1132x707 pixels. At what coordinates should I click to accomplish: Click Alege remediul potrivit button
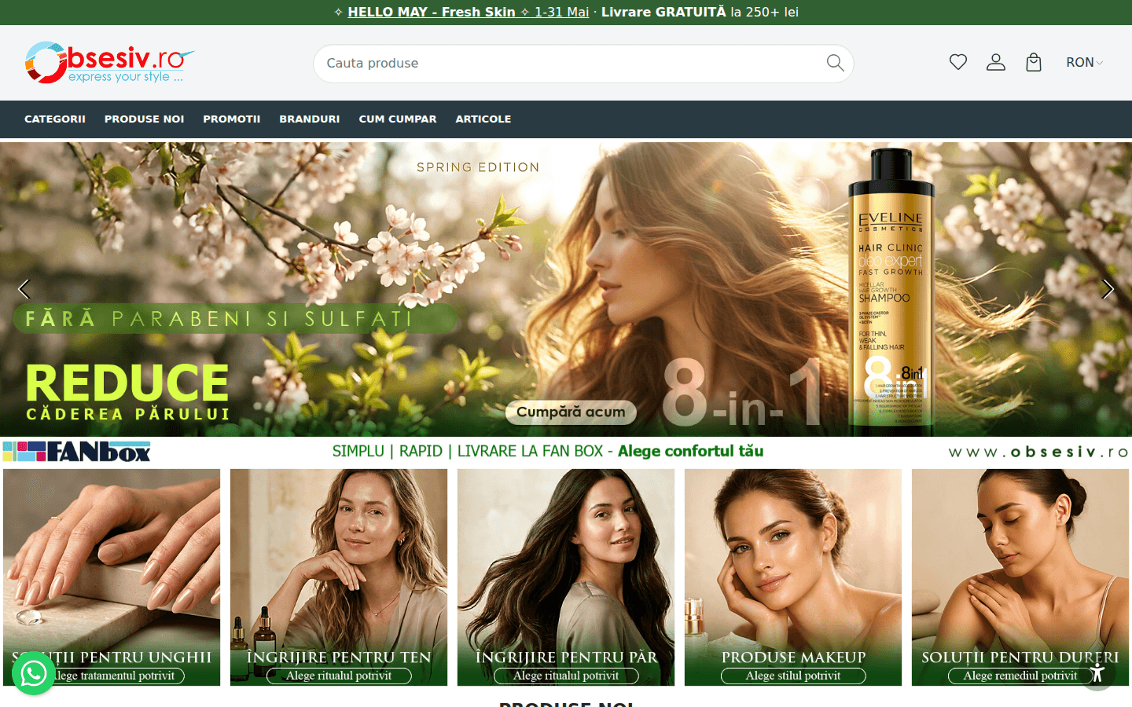pos(1020,676)
